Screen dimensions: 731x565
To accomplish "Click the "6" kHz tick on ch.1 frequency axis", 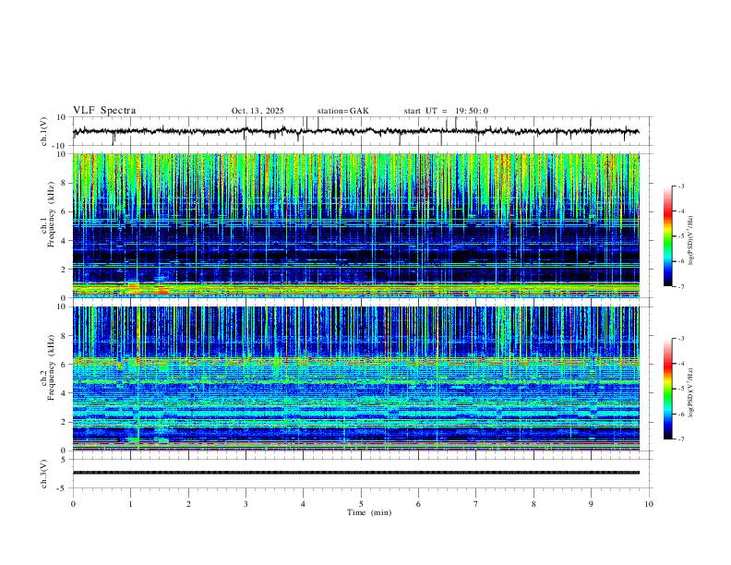I will [x=64, y=211].
